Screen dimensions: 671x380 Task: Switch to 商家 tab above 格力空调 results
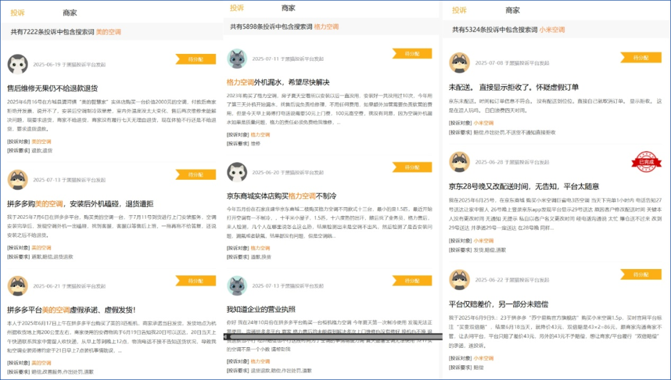[288, 7]
